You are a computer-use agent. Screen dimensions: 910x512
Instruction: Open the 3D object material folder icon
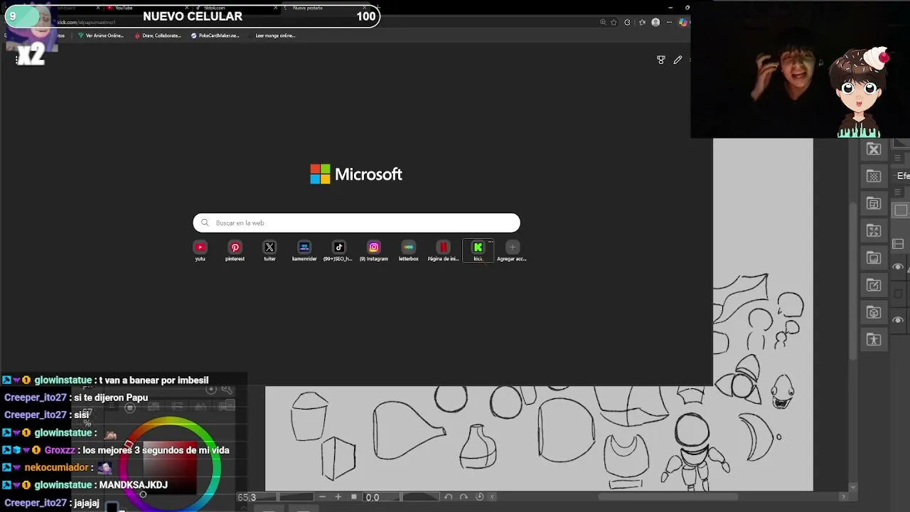coord(874,313)
